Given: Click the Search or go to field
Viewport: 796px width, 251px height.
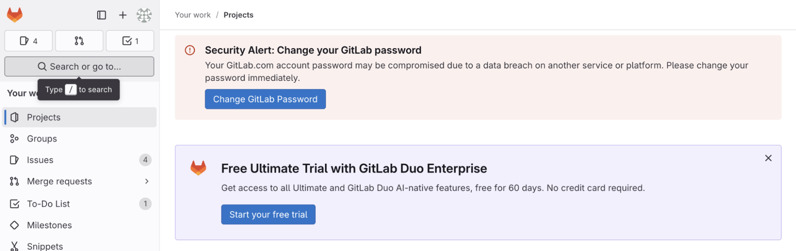Looking at the screenshot, I should [x=79, y=67].
